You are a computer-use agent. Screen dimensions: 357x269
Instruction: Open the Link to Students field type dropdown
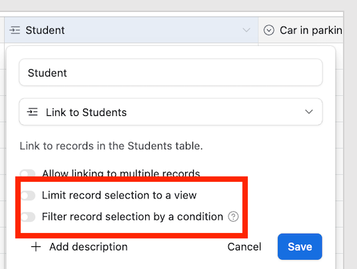point(171,112)
